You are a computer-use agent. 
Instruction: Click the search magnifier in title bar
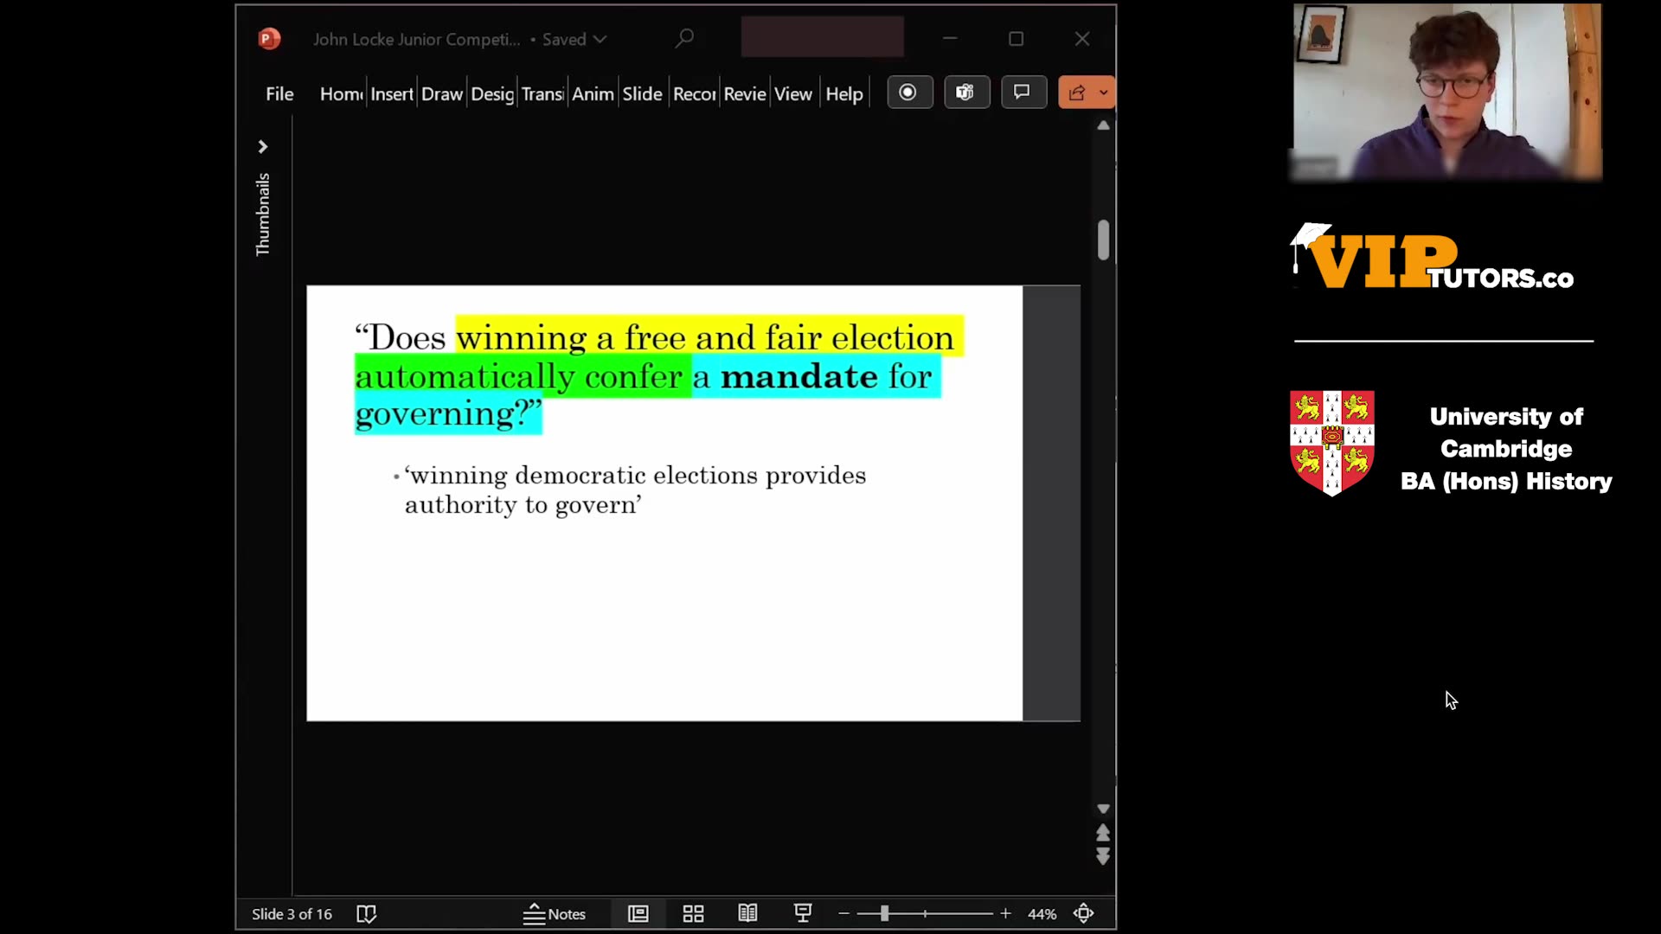point(684,39)
